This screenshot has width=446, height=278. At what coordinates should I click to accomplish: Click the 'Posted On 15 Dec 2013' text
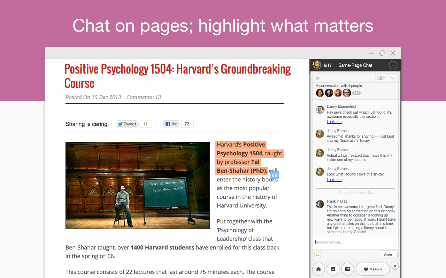click(x=93, y=97)
